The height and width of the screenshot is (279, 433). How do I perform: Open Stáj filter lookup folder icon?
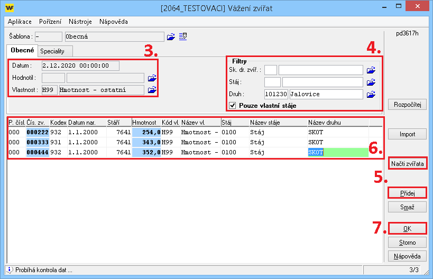371,82
